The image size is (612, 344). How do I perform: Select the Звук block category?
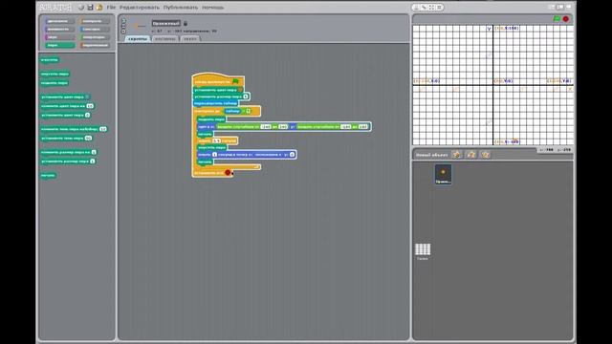(59, 37)
